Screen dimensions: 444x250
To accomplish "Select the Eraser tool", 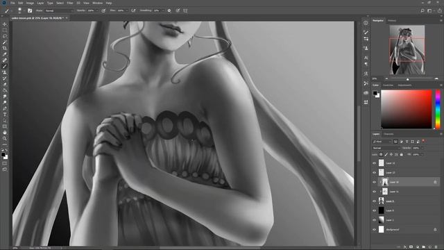I will click(5, 84).
